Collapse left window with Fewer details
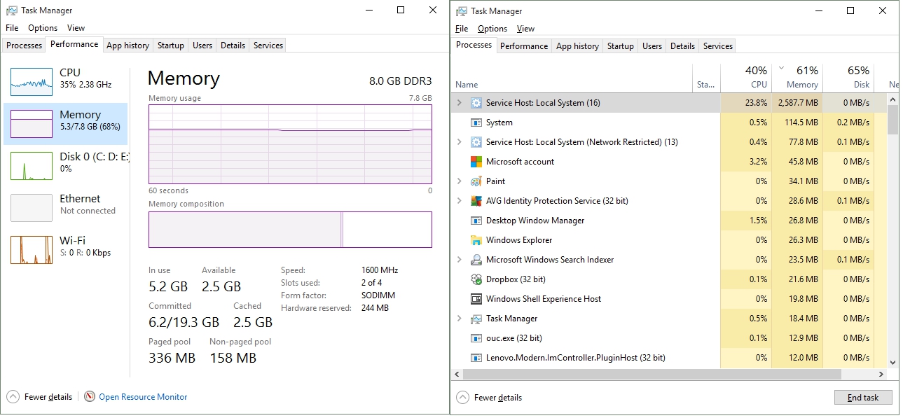The image size is (903, 418). click(x=41, y=397)
